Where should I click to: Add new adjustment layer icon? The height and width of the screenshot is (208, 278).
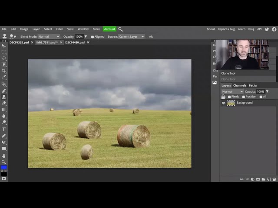252,179
